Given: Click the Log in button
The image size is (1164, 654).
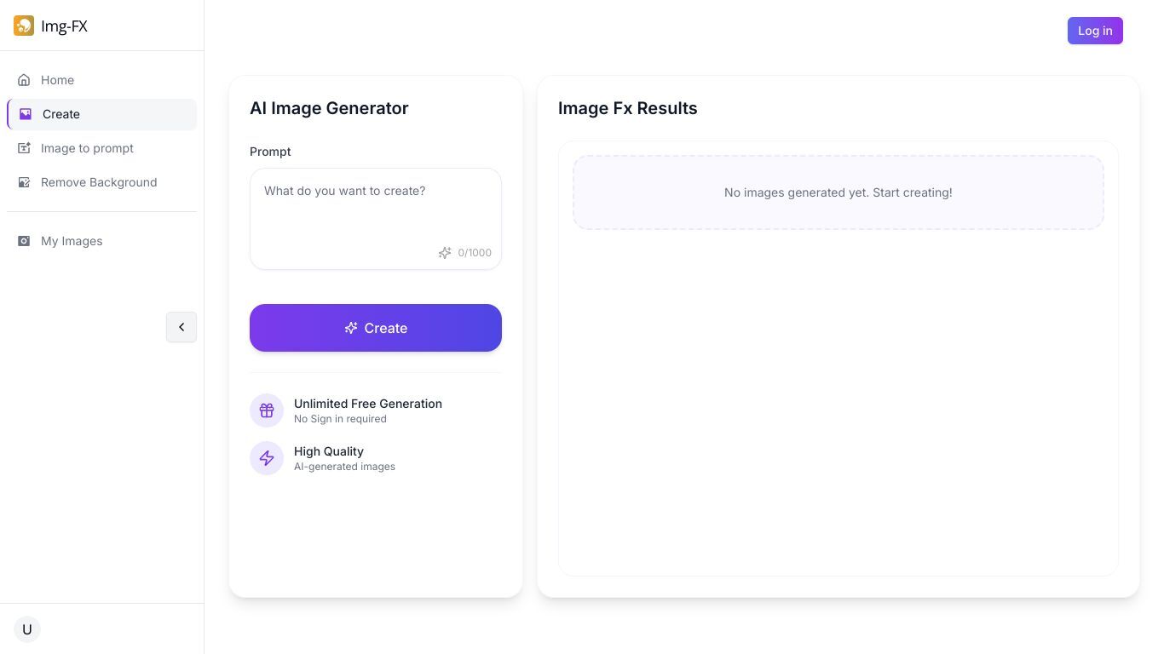Looking at the screenshot, I should pos(1095,31).
